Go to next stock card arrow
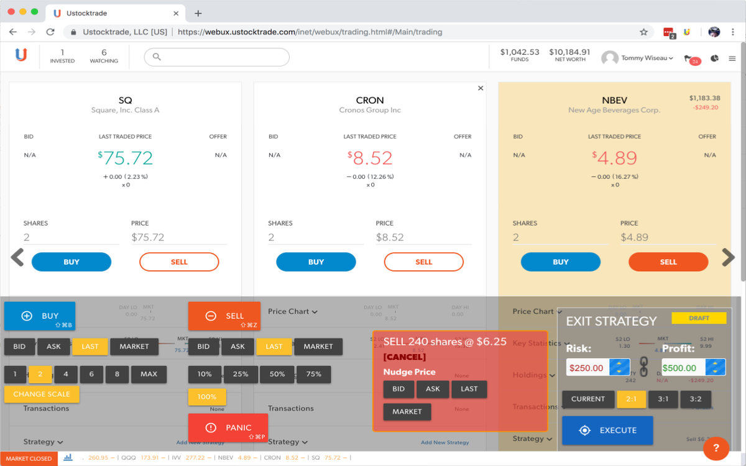This screenshot has width=746, height=466. [x=728, y=257]
